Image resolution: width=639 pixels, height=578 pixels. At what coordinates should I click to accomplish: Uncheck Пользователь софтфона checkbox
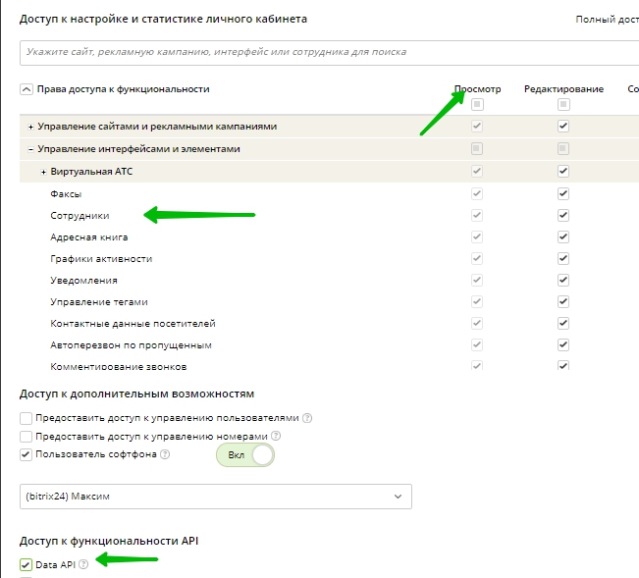(26, 454)
